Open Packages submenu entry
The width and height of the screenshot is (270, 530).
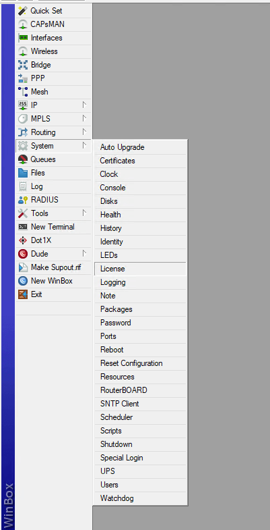click(140, 310)
